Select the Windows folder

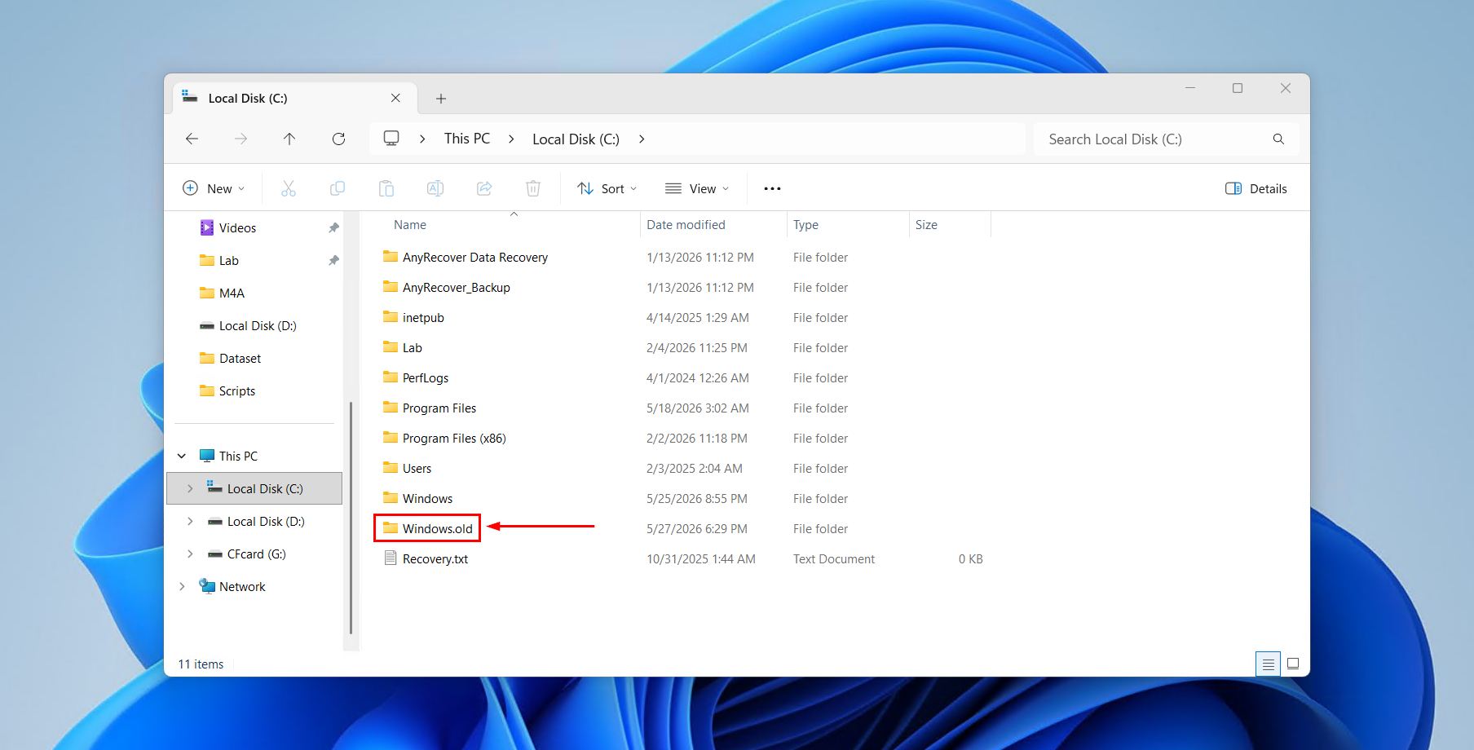click(x=427, y=499)
